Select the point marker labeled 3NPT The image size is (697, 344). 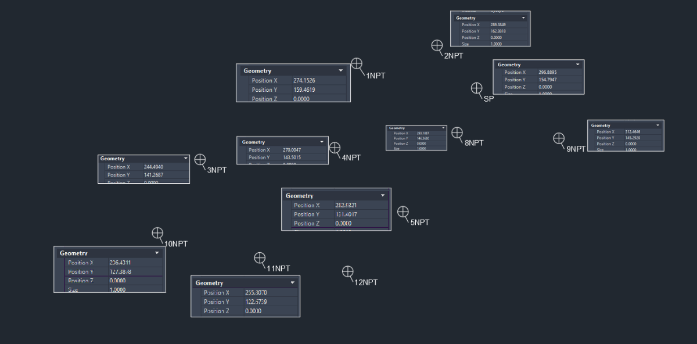point(200,159)
